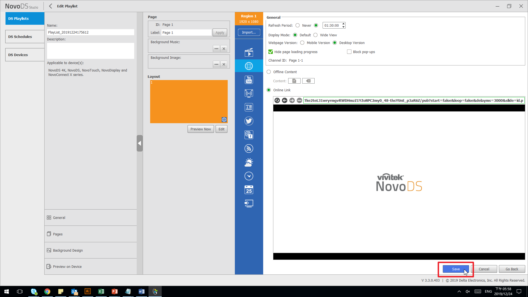Image resolution: width=528 pixels, height=297 pixels.
Task: Click the layout Edit button
Action: click(x=221, y=129)
